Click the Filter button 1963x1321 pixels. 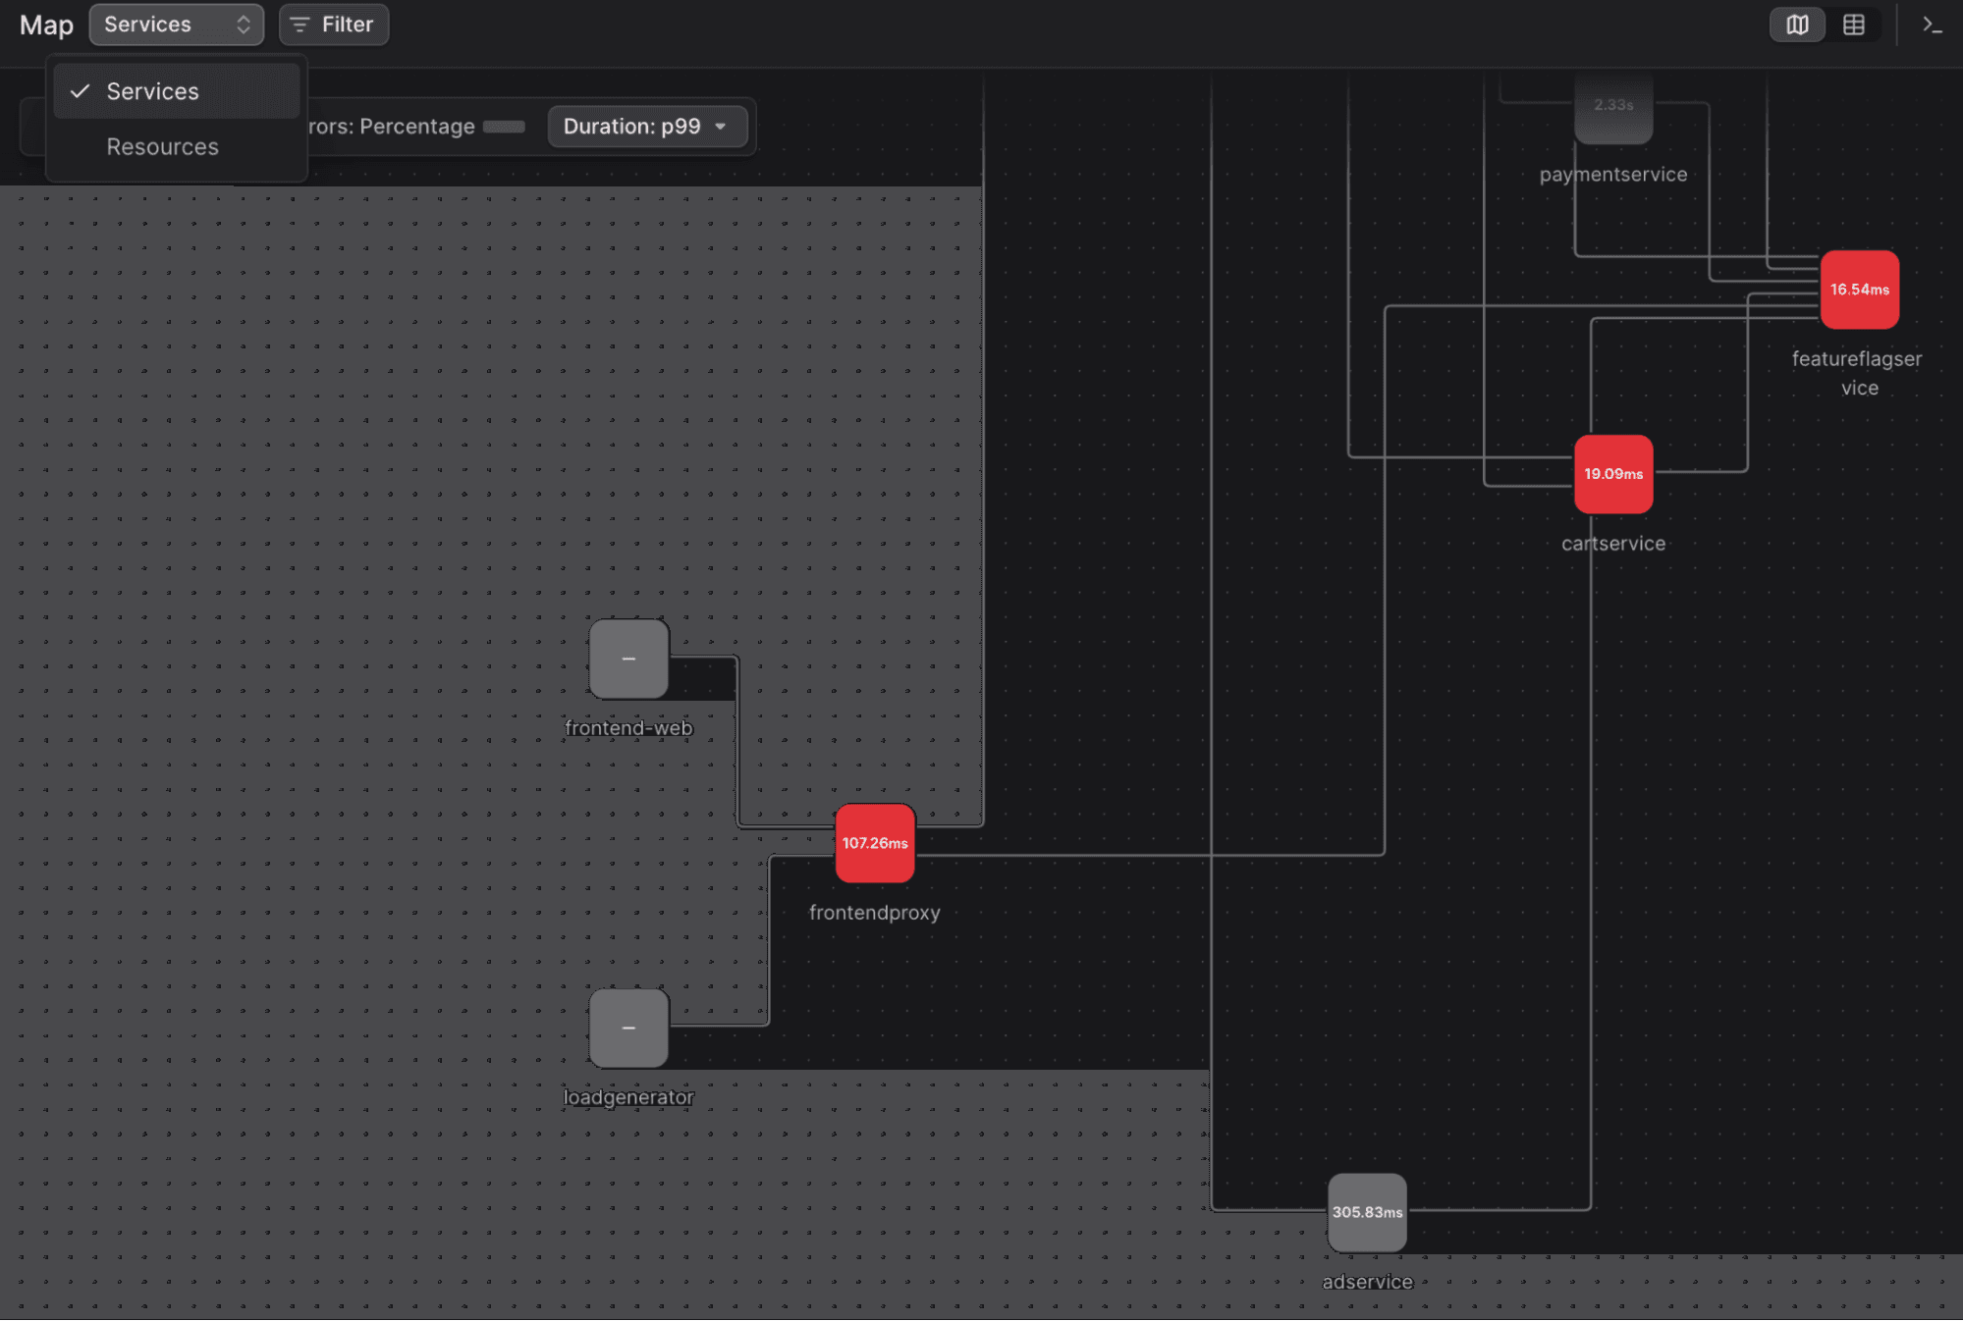pos(334,25)
